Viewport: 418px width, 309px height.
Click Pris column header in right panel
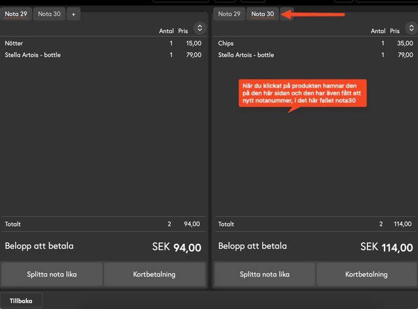(395, 31)
